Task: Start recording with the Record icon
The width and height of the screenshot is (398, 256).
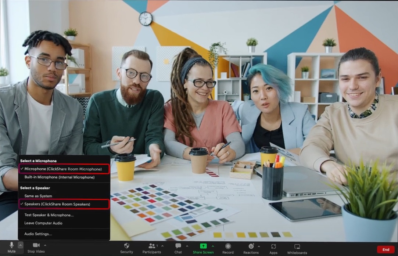Action: point(228,246)
